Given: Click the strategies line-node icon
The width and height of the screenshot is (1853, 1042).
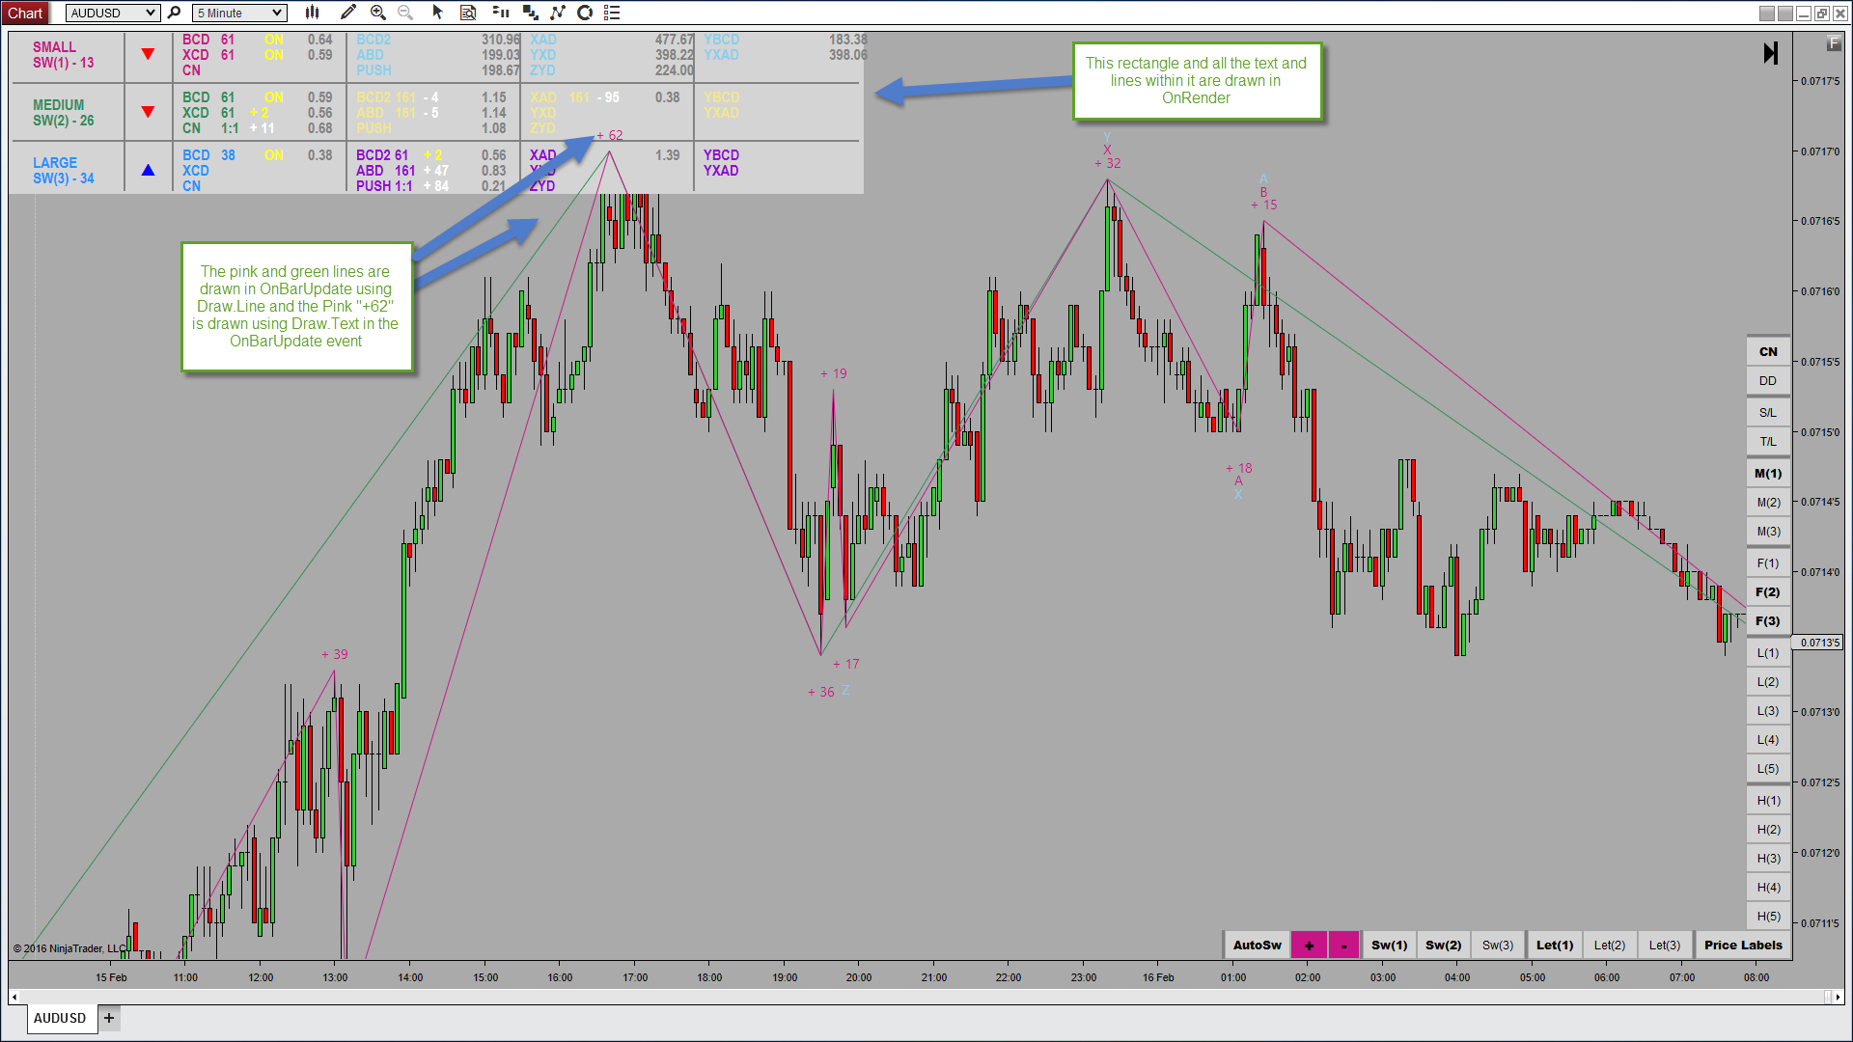Looking at the screenshot, I should pos(557,13).
